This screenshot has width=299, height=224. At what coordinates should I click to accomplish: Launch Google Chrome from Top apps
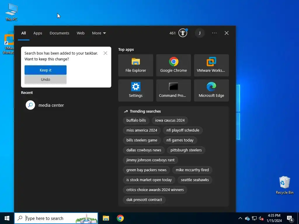(173, 65)
